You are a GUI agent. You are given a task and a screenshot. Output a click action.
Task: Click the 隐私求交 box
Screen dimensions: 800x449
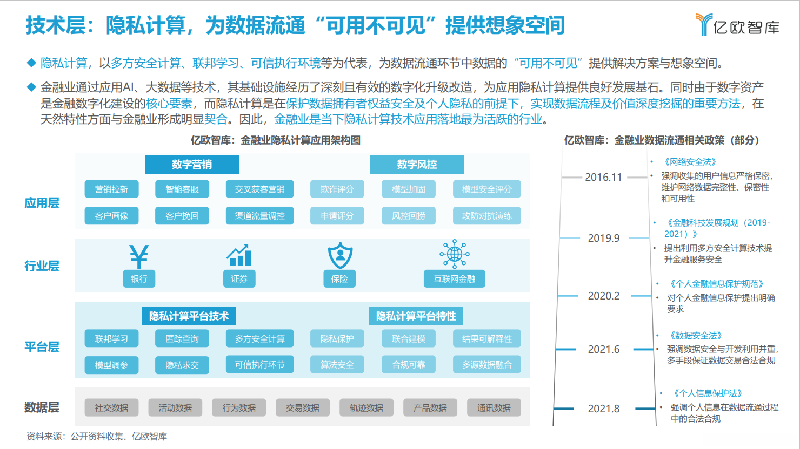[x=182, y=365]
